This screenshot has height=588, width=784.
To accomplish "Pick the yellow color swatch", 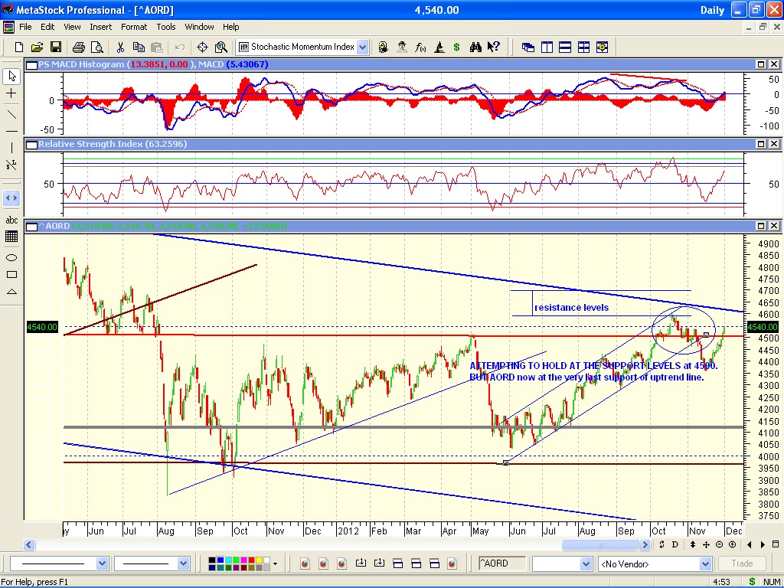I will point(260,560).
